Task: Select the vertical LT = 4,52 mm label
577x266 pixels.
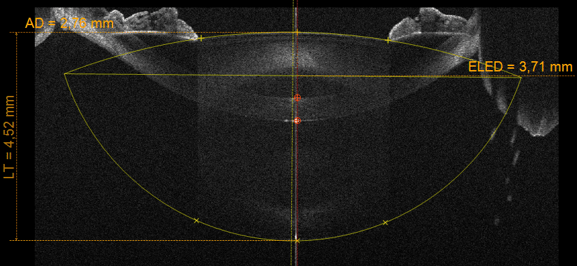Action: pyautogui.click(x=9, y=137)
